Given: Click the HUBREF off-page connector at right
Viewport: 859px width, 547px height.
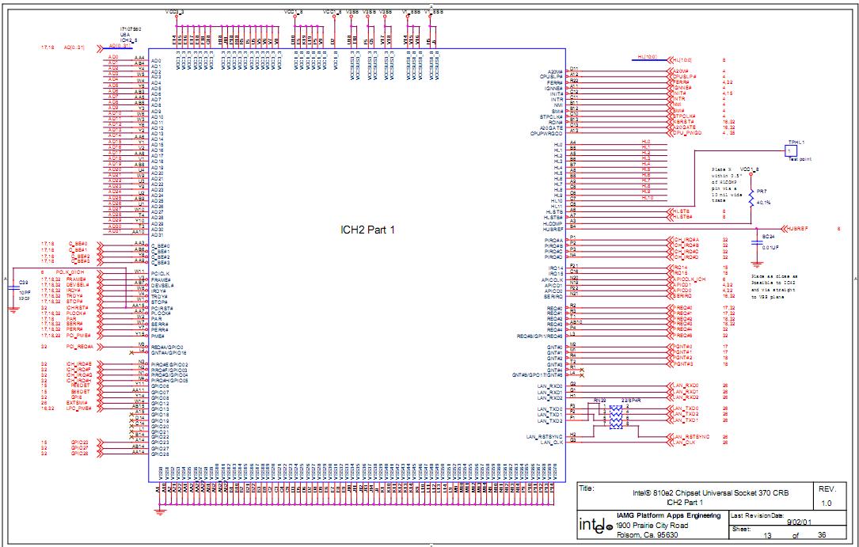Looking at the screenshot, I should point(794,228).
